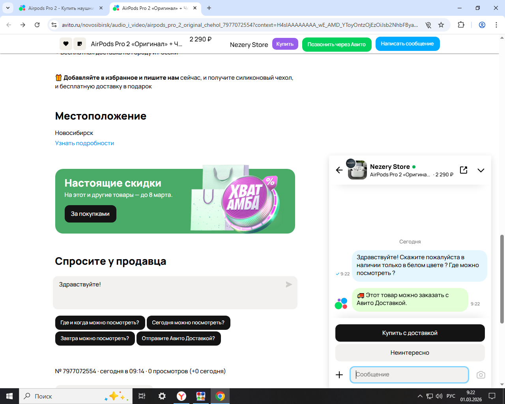Reload the page in the browser

[x=37, y=25]
